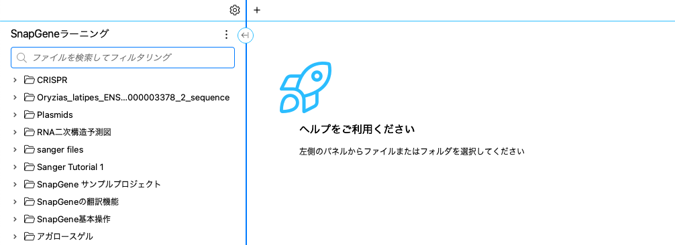Click the Sanger Tutorial 1 folder icon
This screenshot has width=675, height=245.
[30, 166]
